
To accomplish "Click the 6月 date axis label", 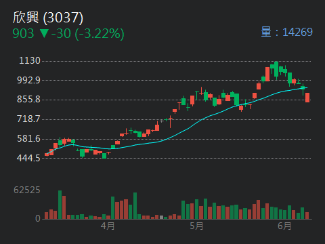I will (x=284, y=226).
